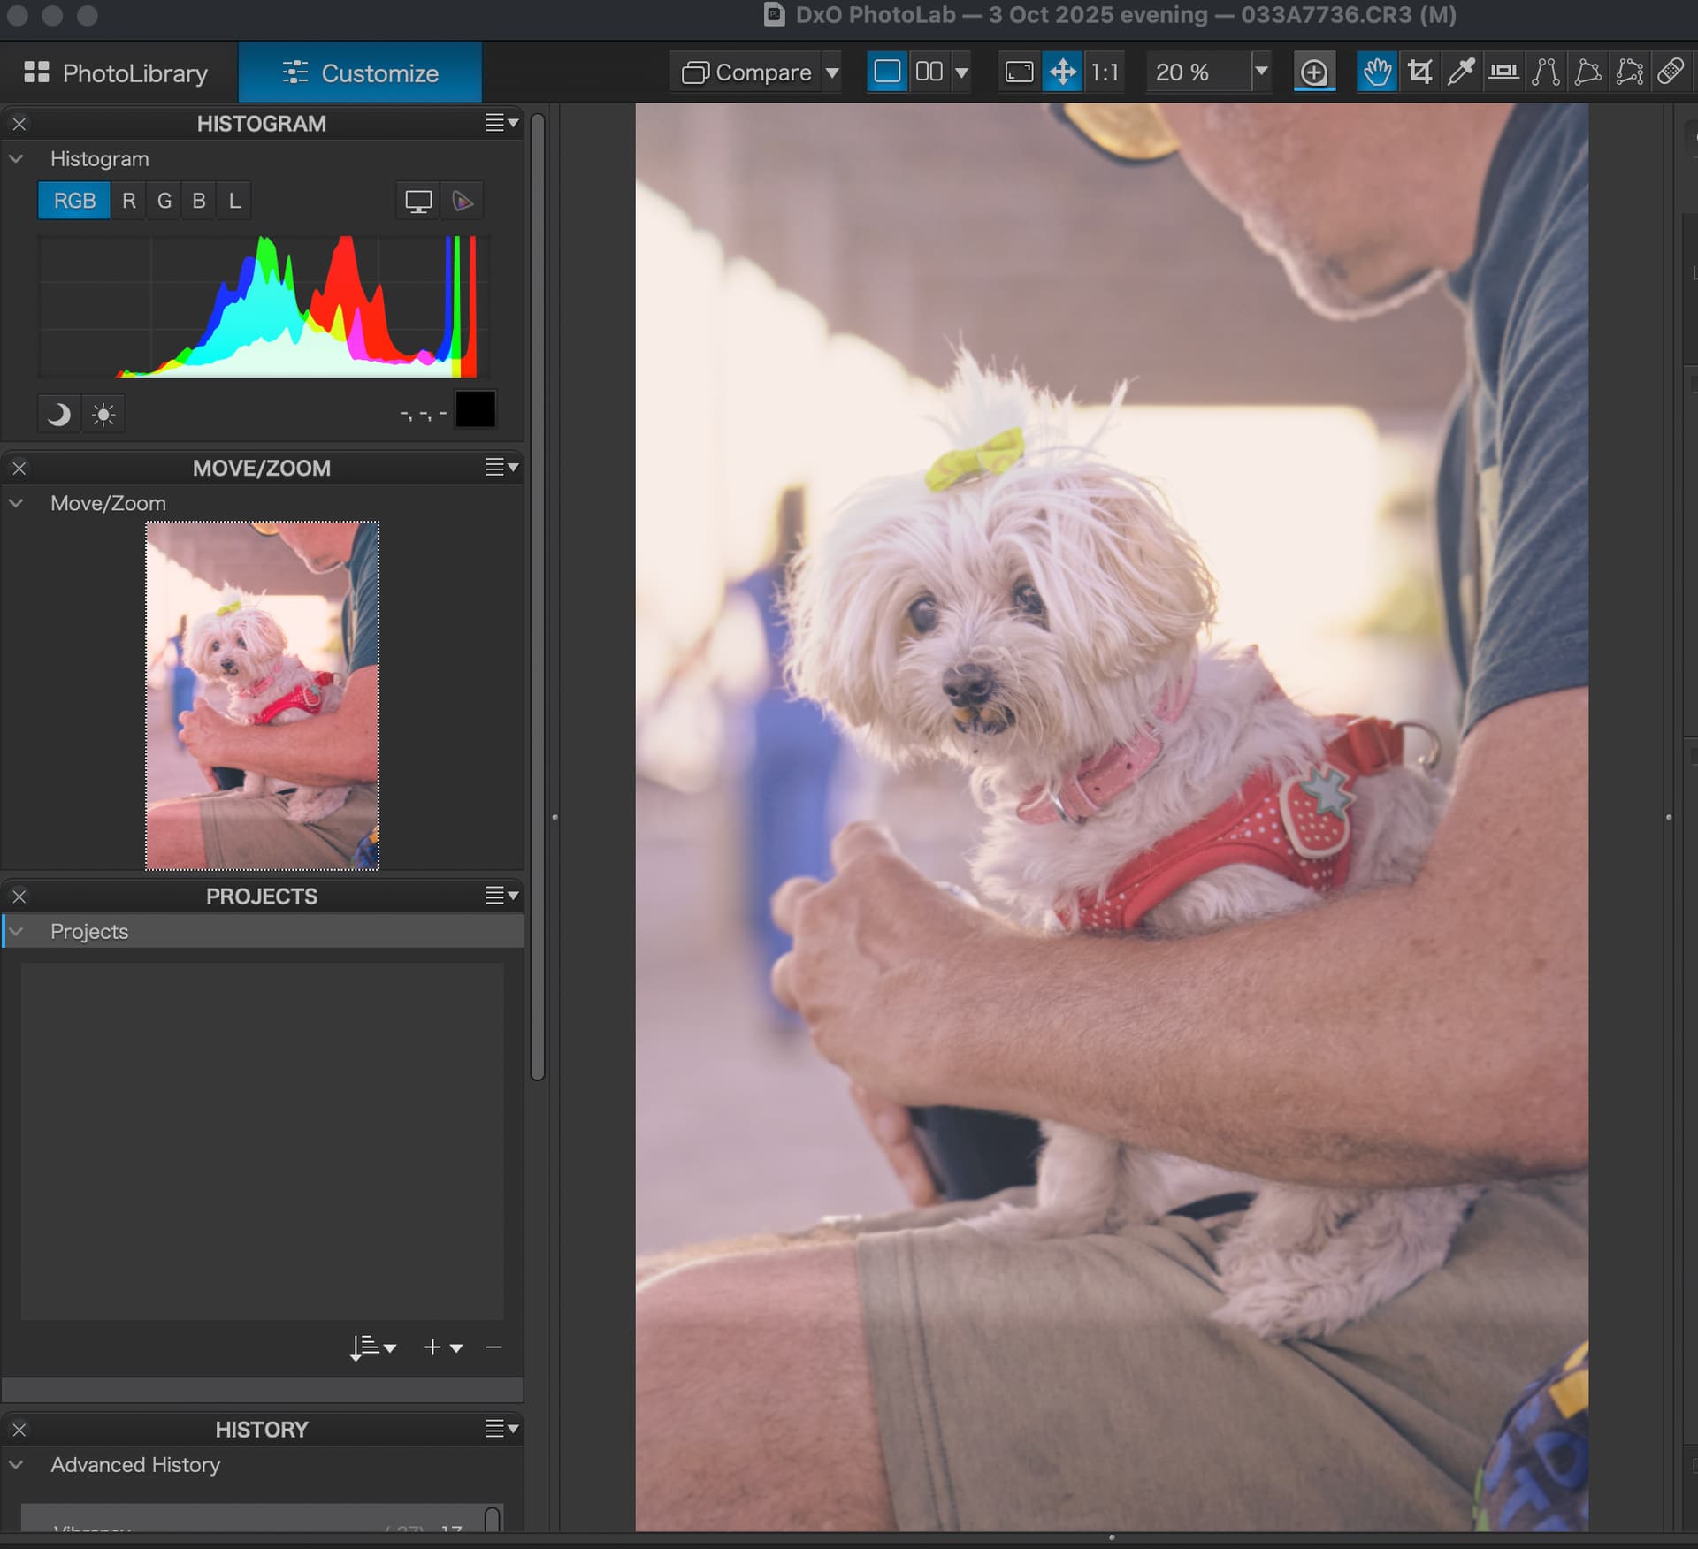This screenshot has width=1698, height=1549.
Task: Select the force parallels perspective tool
Action: click(1545, 72)
